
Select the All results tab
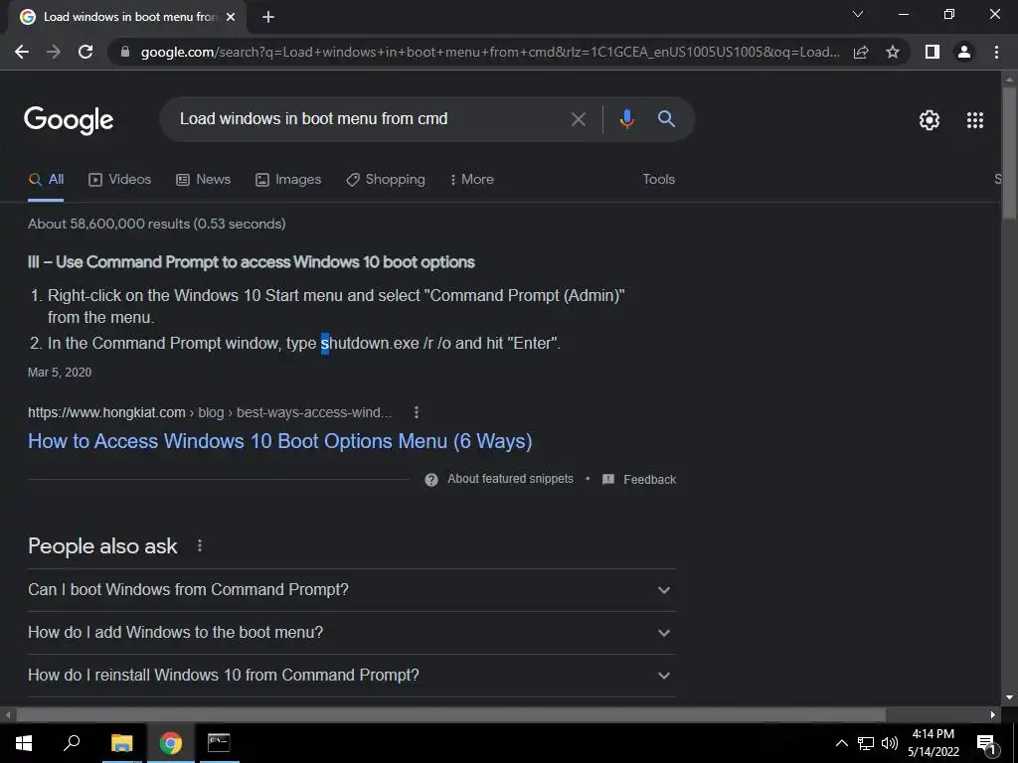pos(46,180)
